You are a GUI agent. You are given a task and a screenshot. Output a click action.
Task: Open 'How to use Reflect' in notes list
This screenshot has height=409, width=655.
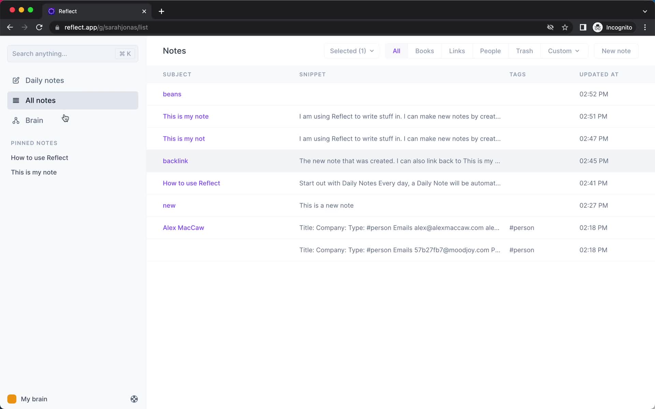191,183
